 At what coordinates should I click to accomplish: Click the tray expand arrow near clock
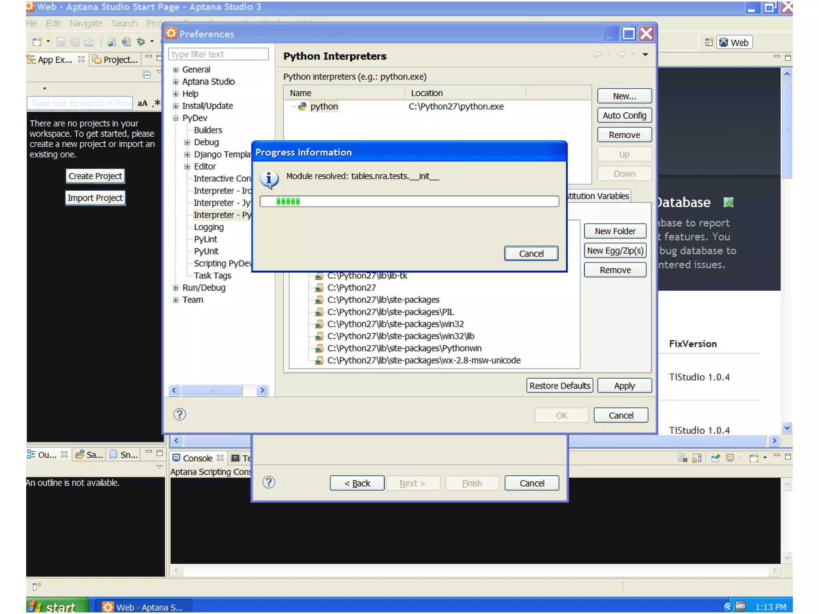tap(728, 607)
